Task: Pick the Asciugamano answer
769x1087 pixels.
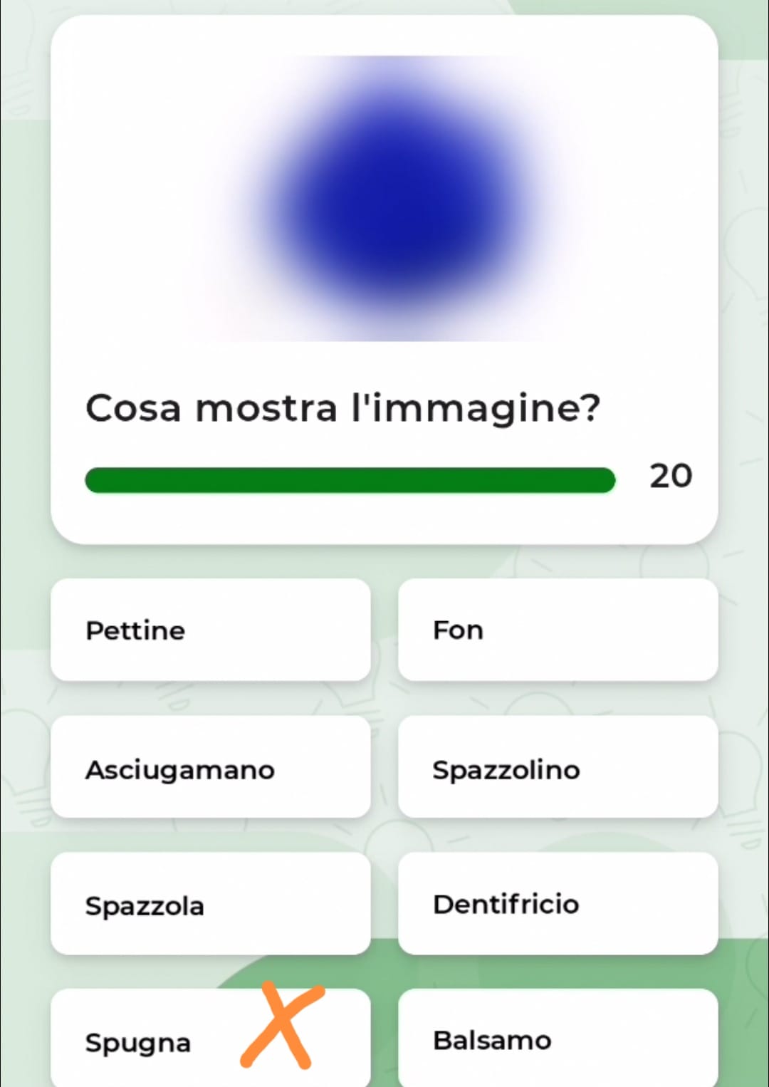Action: pos(210,767)
